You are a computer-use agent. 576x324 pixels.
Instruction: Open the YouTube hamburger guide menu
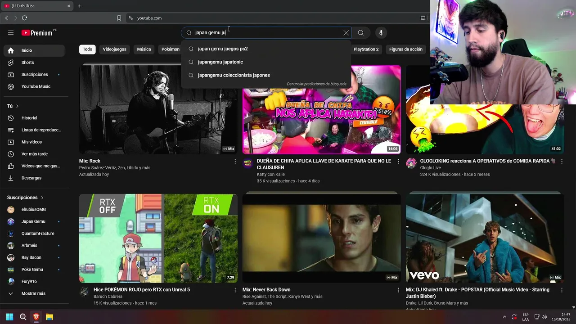click(11, 32)
